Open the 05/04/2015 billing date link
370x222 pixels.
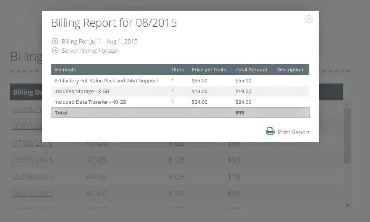point(33,177)
